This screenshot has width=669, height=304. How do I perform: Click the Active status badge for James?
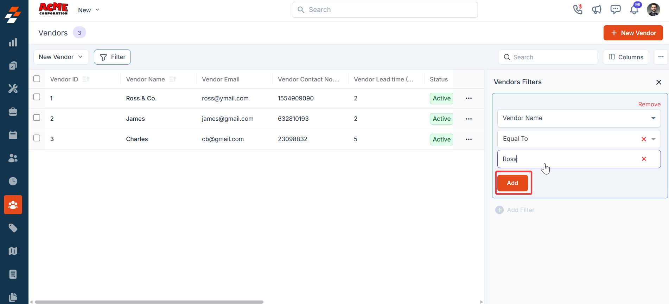441,119
